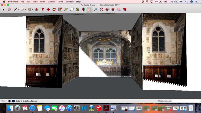This screenshot has width=201, height=113.
Task: Open the Window menu
Action: click(70, 2)
